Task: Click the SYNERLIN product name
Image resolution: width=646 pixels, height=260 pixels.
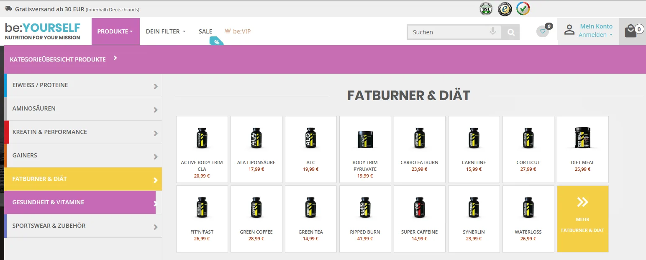Action: [x=474, y=232]
